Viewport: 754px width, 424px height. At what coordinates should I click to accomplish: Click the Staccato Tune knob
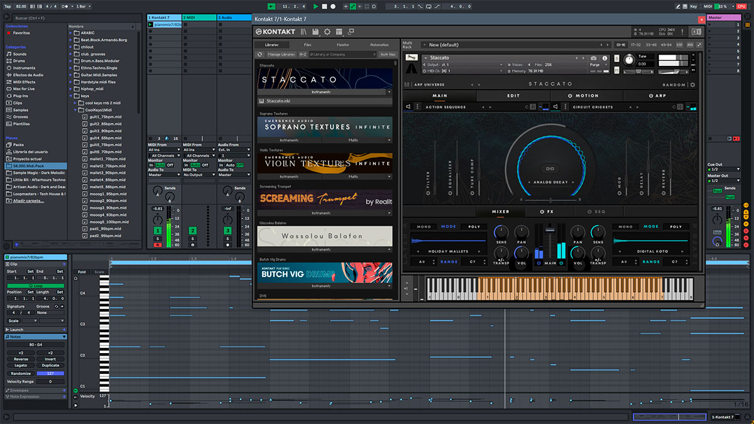tap(630, 59)
